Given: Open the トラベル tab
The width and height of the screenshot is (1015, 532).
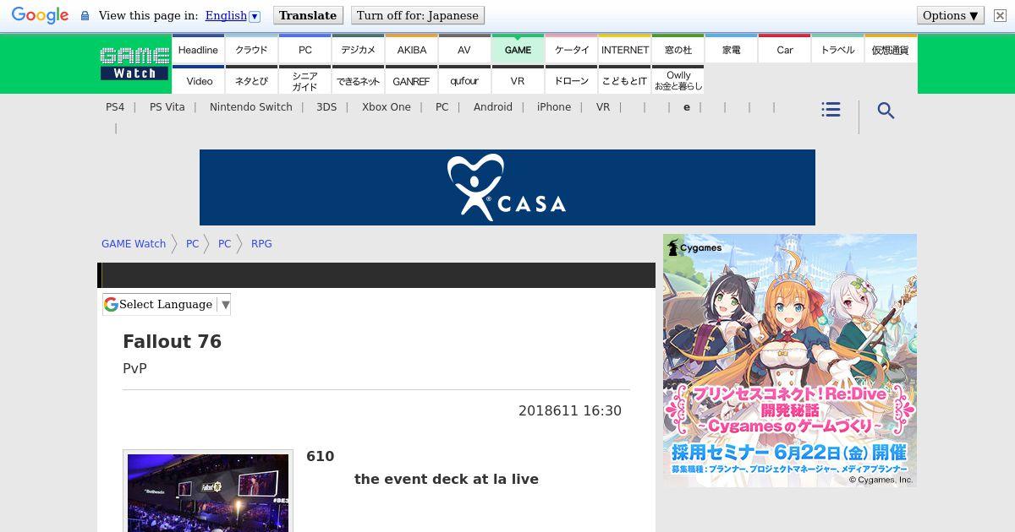Looking at the screenshot, I should point(837,49).
